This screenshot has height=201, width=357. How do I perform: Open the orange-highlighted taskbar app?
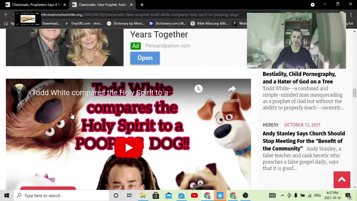tap(220, 195)
